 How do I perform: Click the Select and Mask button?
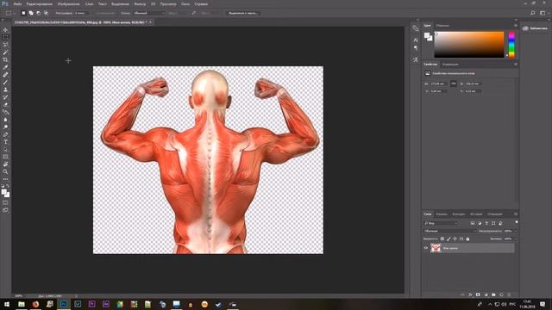pos(243,13)
